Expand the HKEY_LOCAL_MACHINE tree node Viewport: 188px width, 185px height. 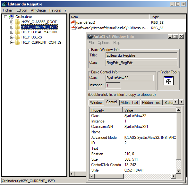[x=12, y=32]
